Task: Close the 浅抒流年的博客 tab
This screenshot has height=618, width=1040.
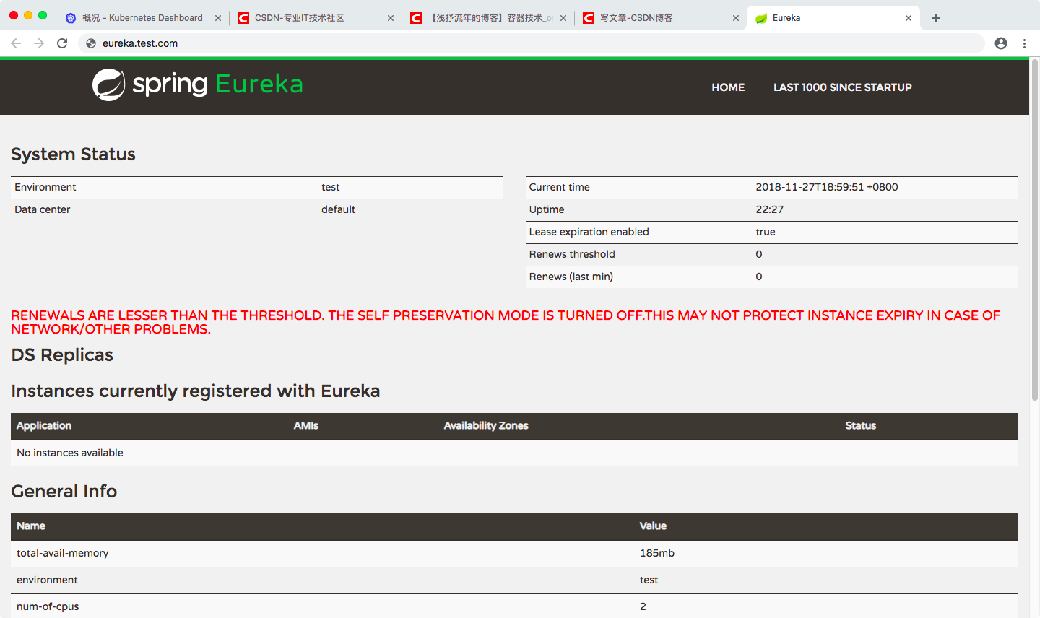Action: (563, 18)
